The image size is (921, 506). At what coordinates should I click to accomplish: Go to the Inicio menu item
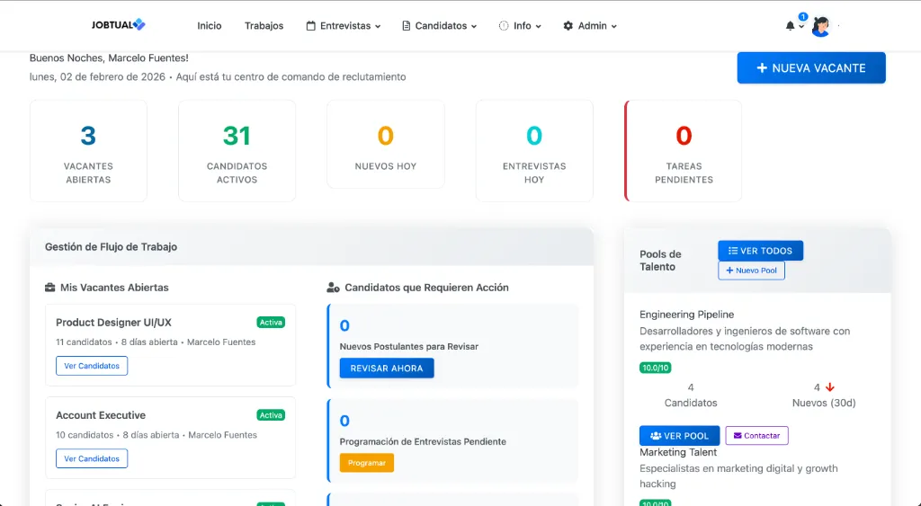click(x=210, y=26)
